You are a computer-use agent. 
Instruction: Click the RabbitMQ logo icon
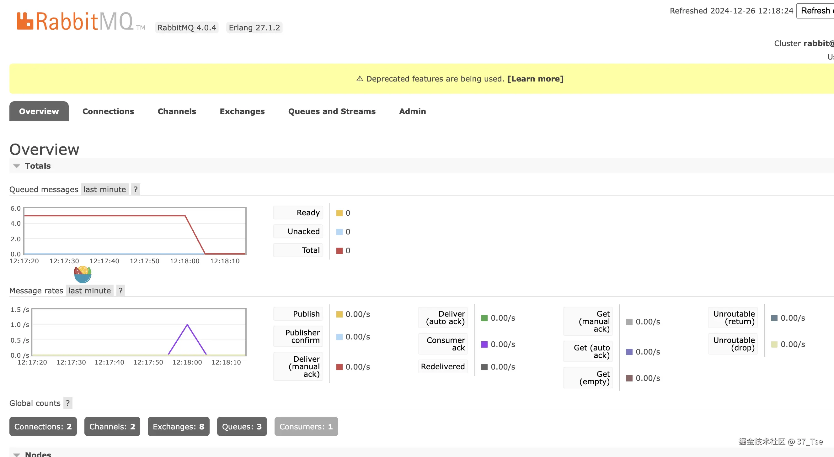tap(25, 21)
